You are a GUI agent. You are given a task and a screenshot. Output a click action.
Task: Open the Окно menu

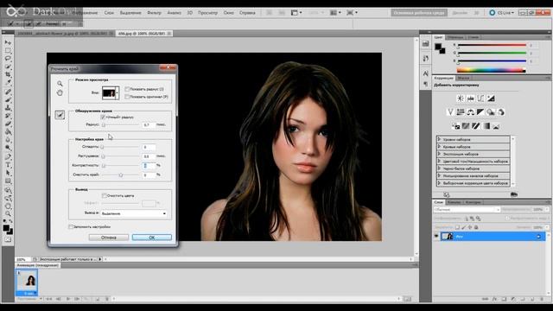click(228, 13)
